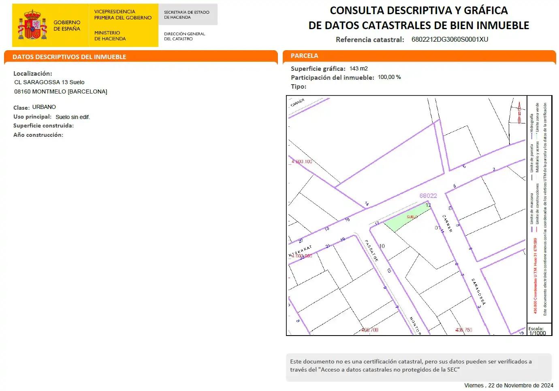559x391 pixels.
Task: Click the "PARCELA" section header
Action: coord(304,56)
